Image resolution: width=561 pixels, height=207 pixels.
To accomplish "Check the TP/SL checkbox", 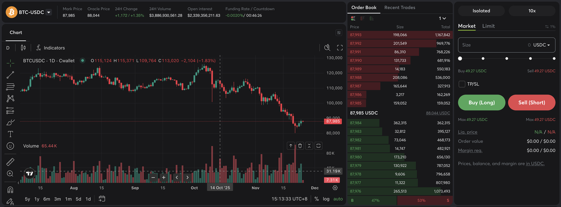I will click(462, 84).
